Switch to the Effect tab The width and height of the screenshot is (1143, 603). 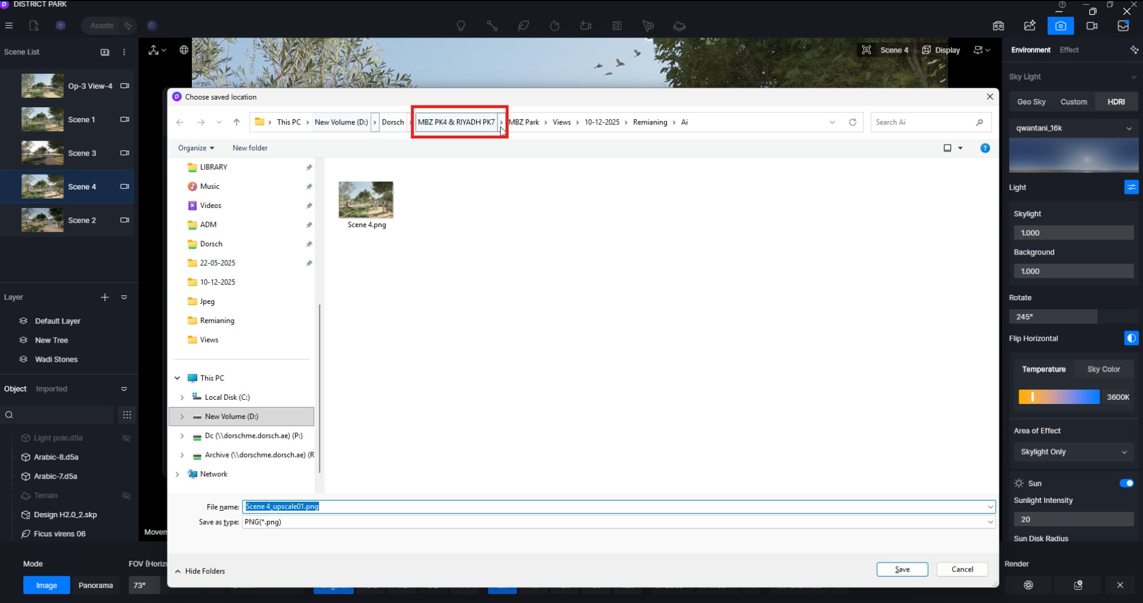[1069, 50]
